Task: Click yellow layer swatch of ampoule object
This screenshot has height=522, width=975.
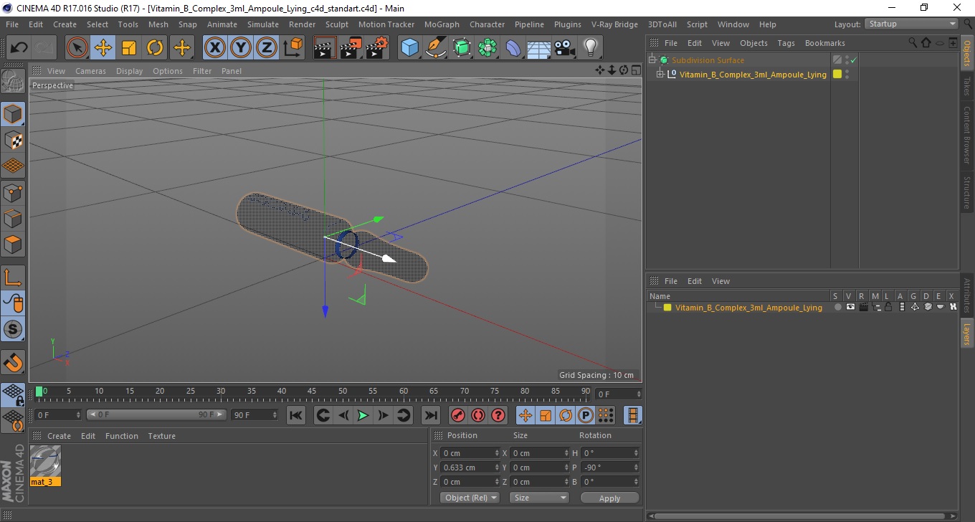Action: click(837, 74)
